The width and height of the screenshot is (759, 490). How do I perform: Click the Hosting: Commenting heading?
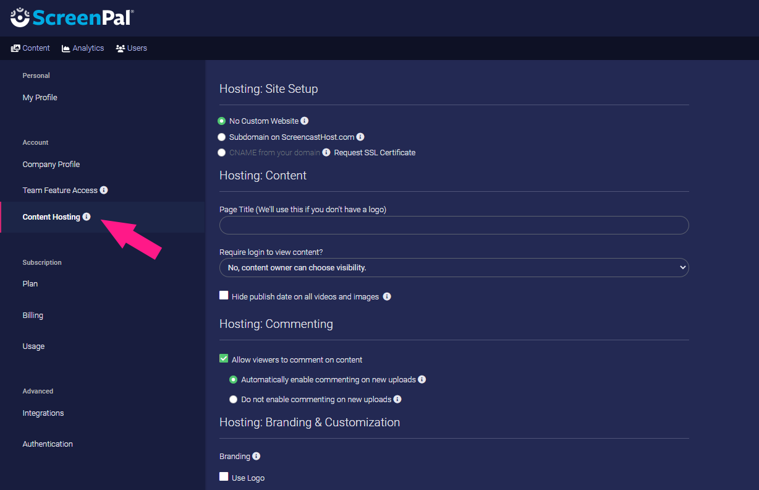(276, 324)
